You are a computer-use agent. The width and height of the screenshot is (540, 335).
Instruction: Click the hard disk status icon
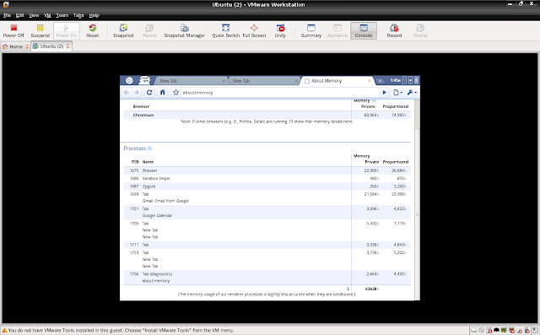[474, 330]
